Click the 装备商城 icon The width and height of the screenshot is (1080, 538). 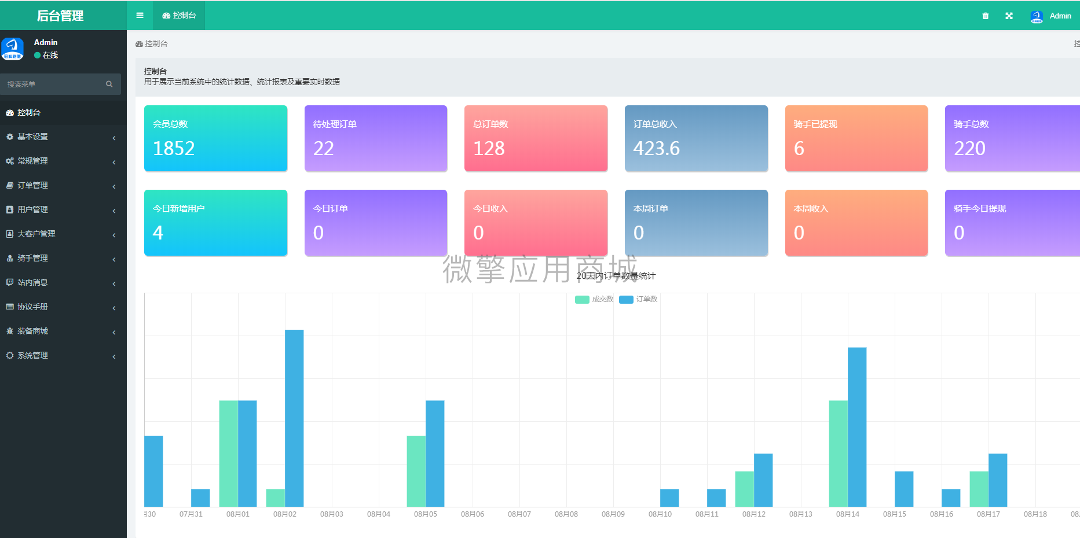(x=10, y=331)
